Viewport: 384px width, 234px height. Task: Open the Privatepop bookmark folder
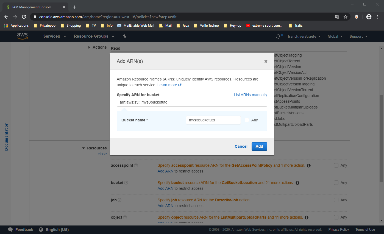coord(44,26)
